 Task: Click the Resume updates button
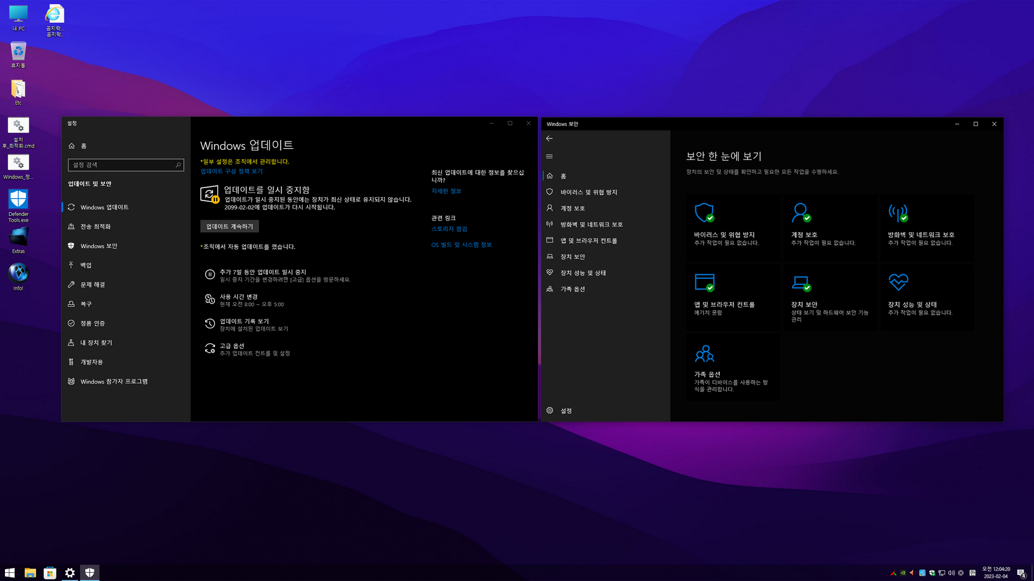tap(229, 227)
